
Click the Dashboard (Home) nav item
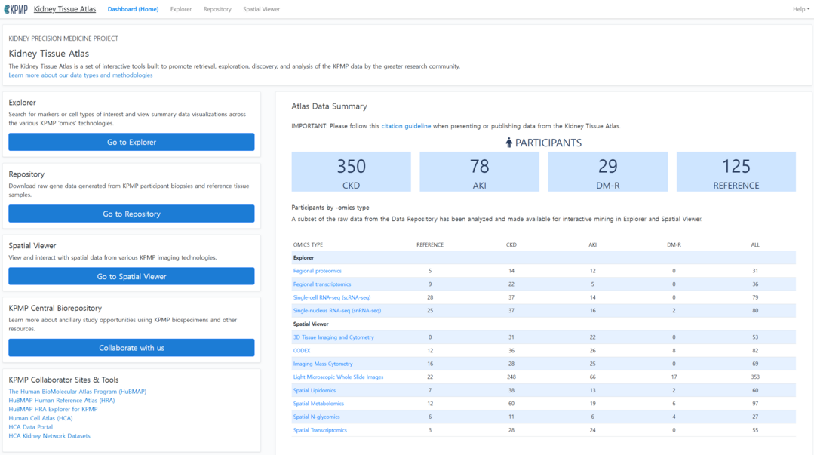133,9
